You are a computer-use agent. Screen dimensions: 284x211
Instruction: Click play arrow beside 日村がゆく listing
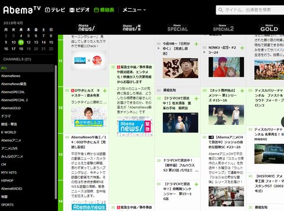159,49
